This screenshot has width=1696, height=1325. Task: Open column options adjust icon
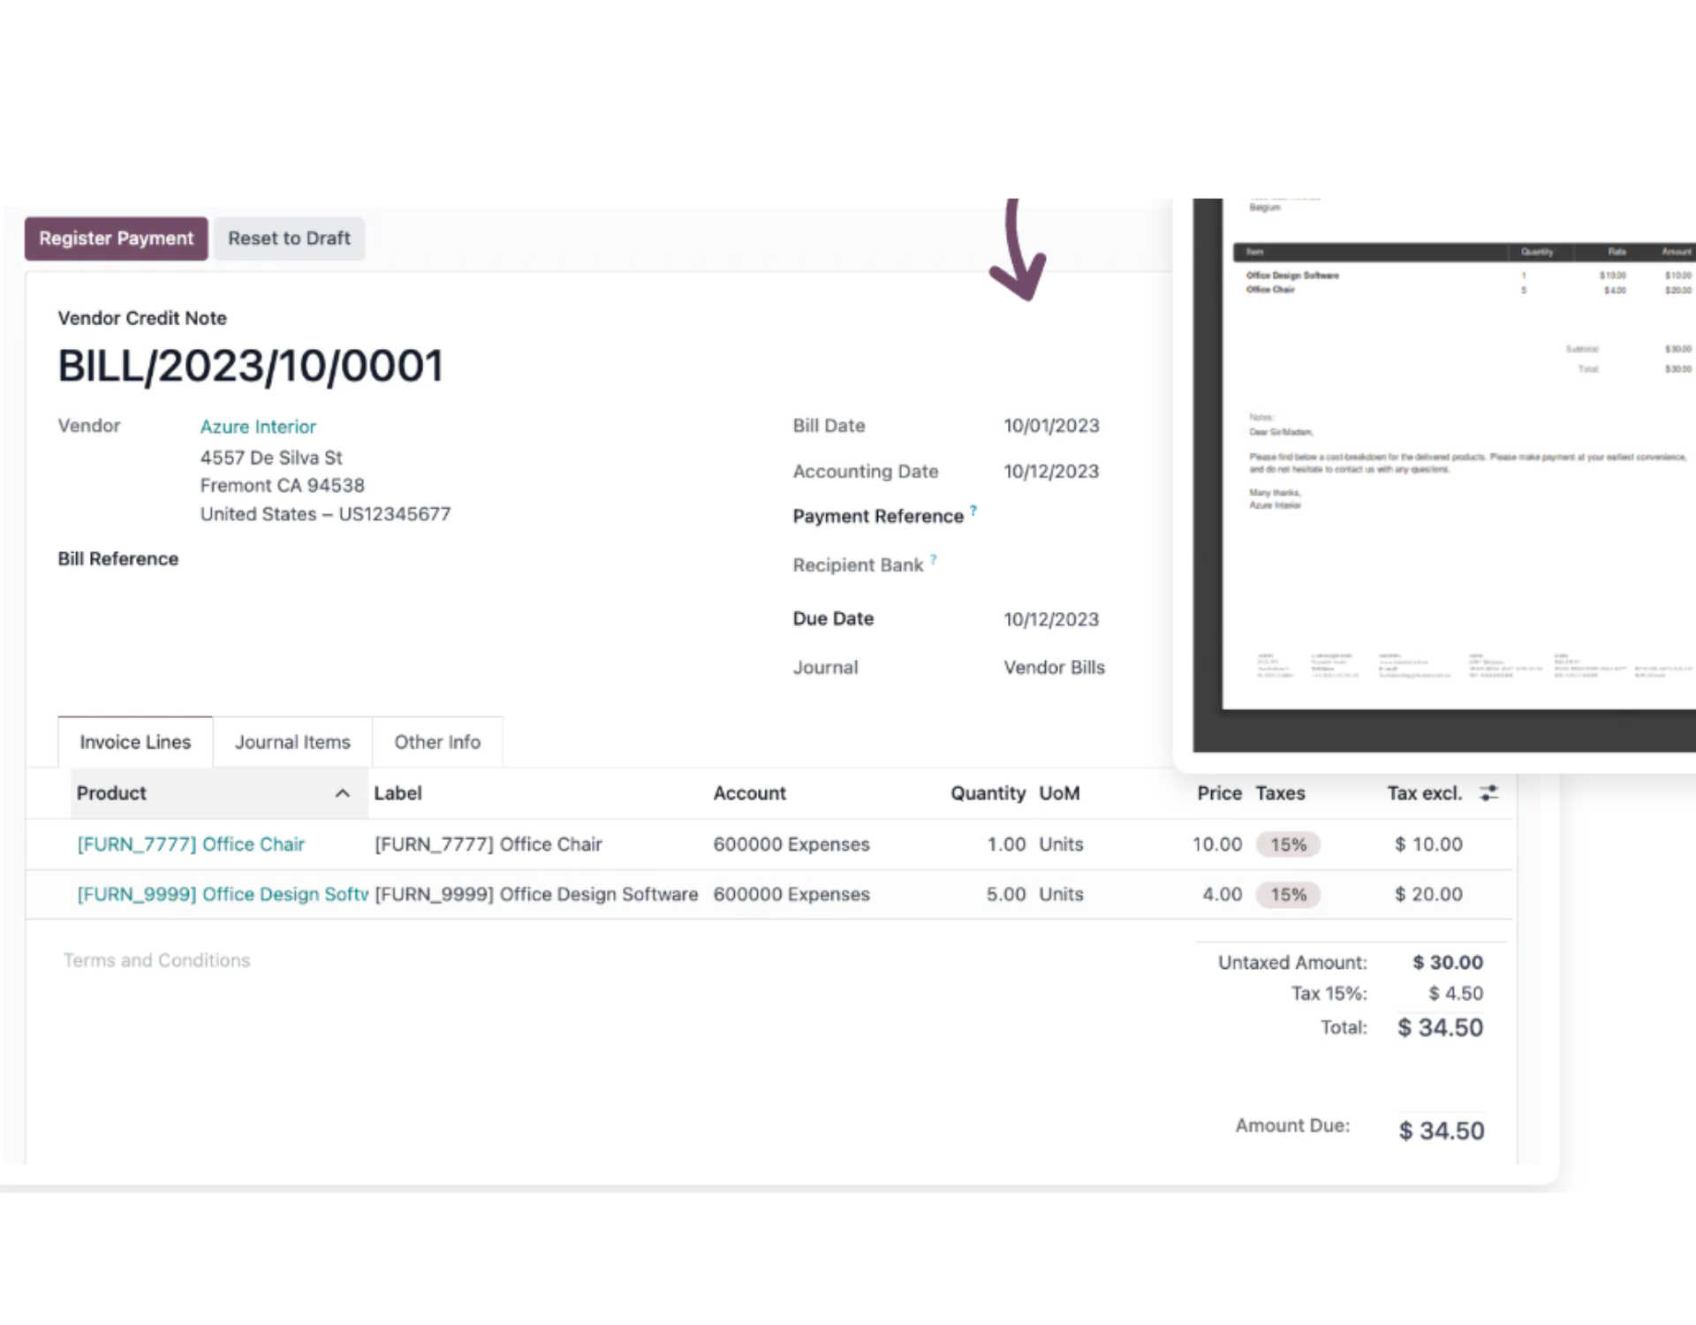(1489, 793)
